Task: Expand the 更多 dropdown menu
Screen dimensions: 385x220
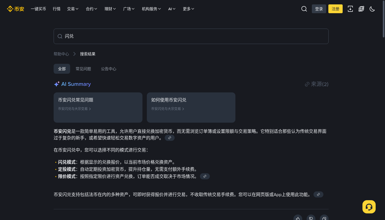Action: (189, 9)
